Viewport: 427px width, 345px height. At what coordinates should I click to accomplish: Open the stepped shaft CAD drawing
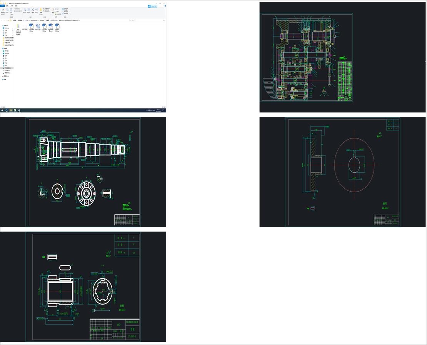point(83,172)
